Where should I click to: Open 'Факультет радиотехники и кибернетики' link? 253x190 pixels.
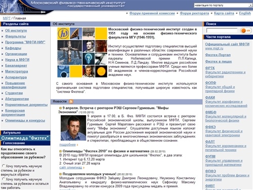[x=225, y=74]
